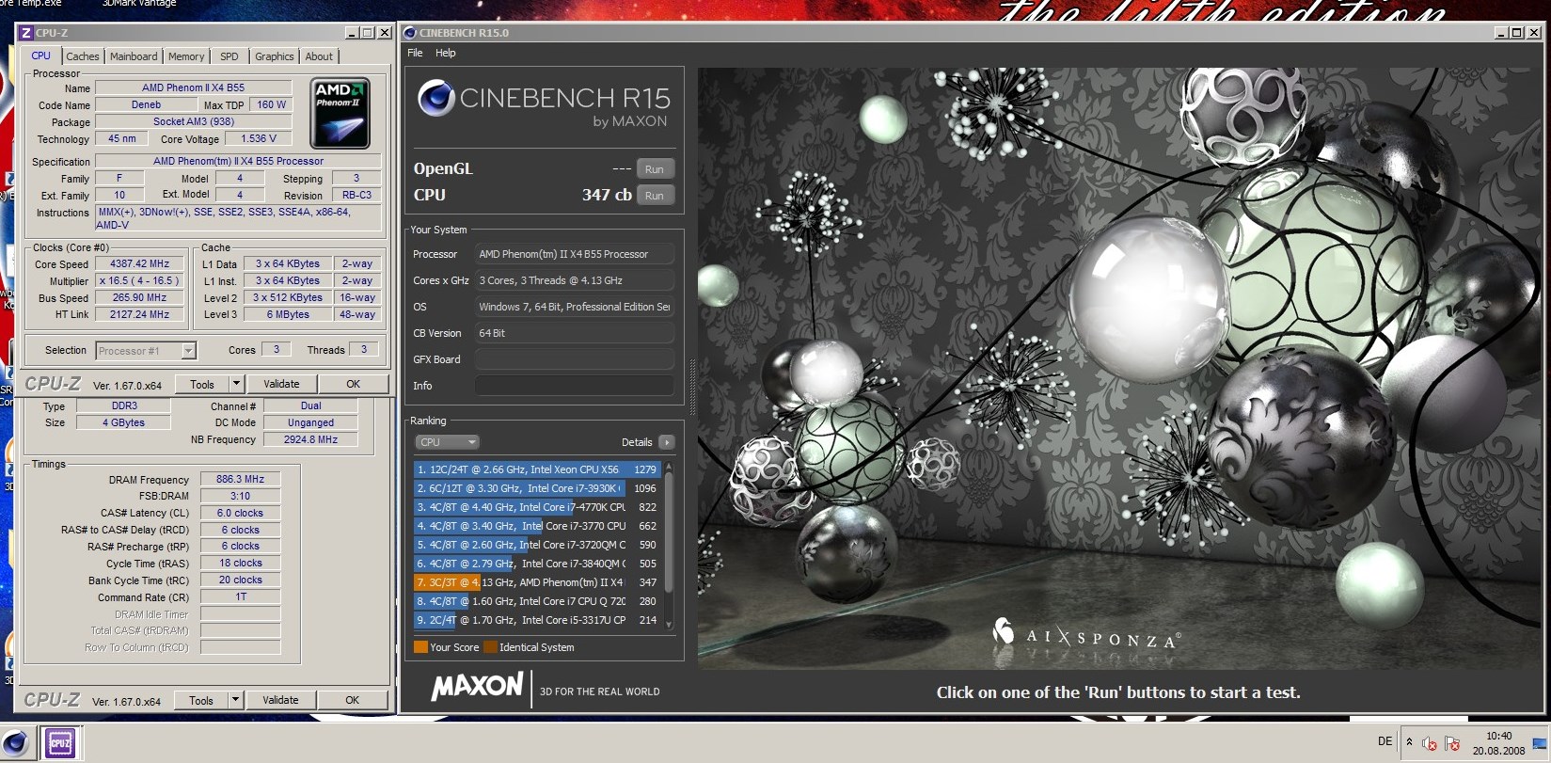This screenshot has height=763, width=1551.
Task: Click Validate in lower CPU-Z window
Action: [x=280, y=700]
